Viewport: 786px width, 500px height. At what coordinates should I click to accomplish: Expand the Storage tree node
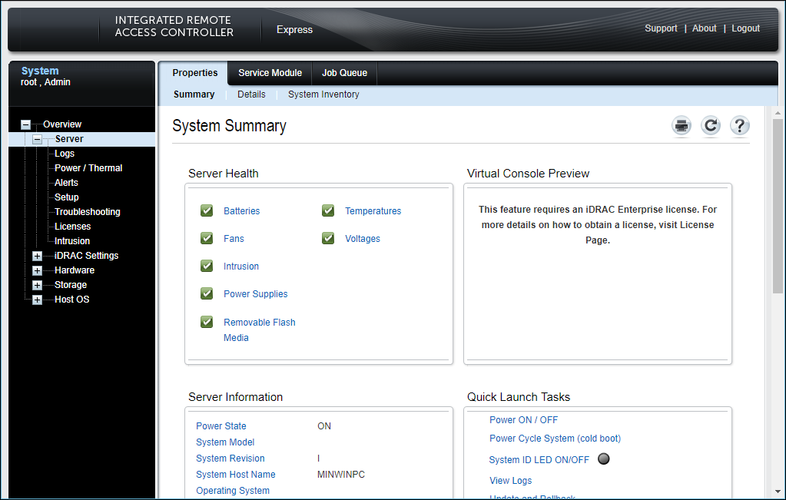click(37, 285)
